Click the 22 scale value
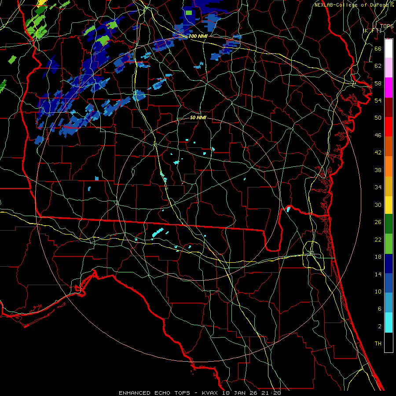Viewport: 396px width, 396px height. (x=378, y=239)
